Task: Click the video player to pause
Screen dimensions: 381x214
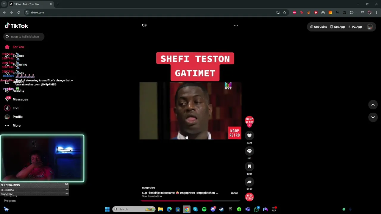Action: (x=190, y=111)
